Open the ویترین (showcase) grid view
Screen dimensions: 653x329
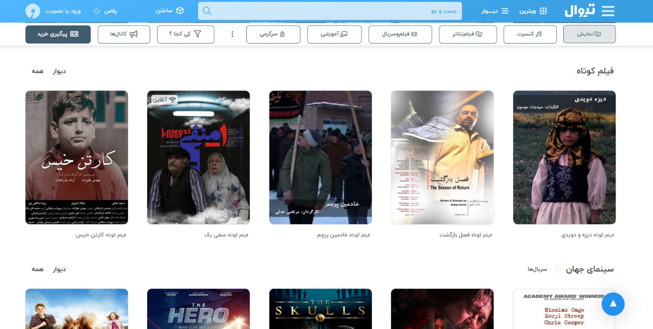533,11
